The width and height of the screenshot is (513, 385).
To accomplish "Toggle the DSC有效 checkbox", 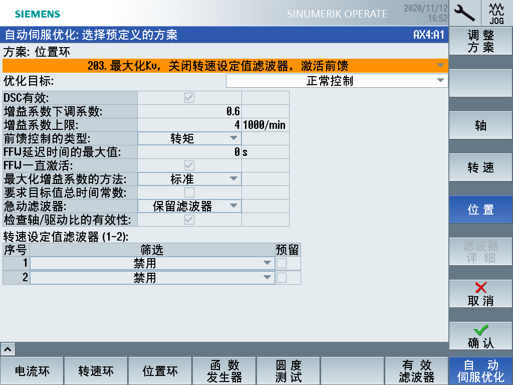I will 189,98.
